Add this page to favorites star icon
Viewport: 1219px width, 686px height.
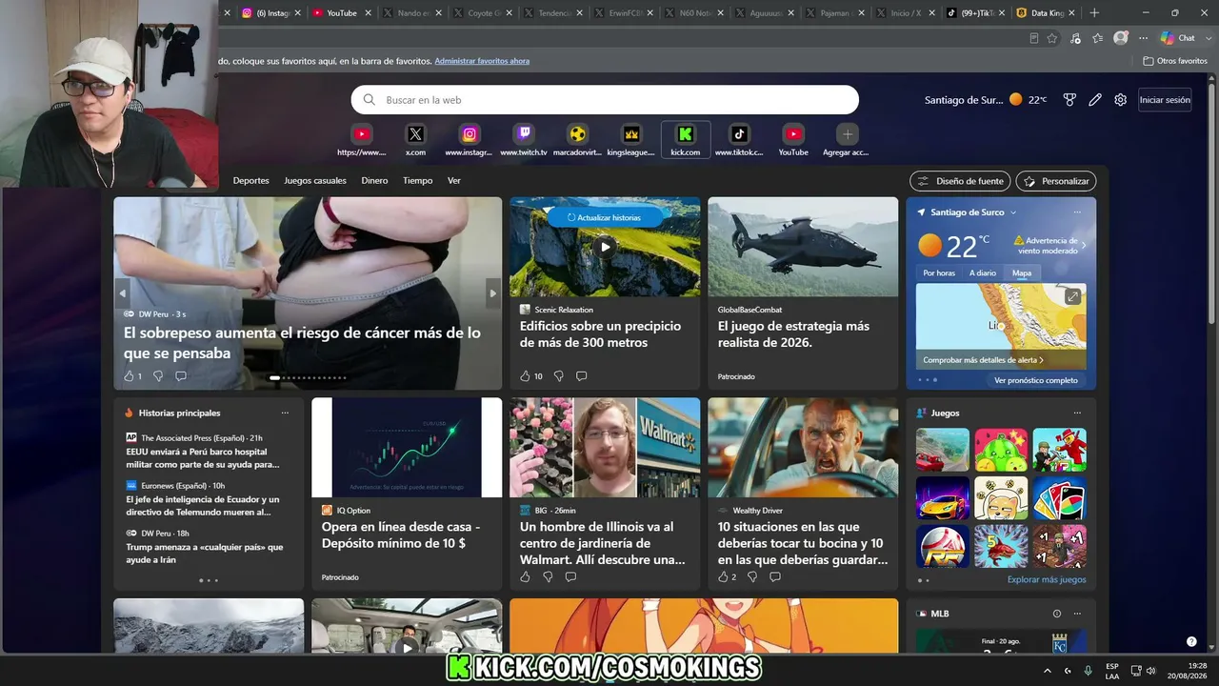(1052, 38)
